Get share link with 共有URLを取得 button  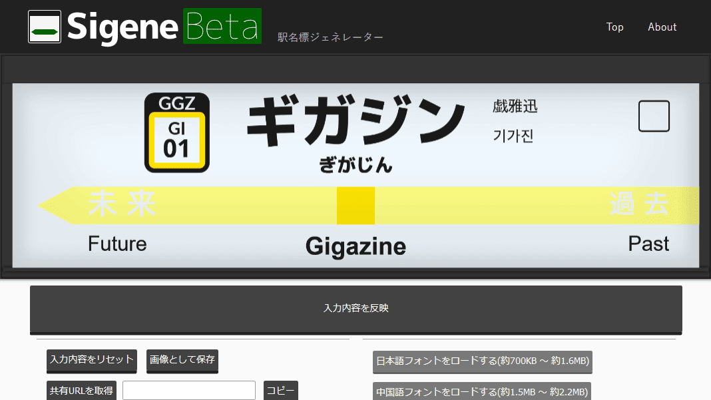[x=82, y=391]
